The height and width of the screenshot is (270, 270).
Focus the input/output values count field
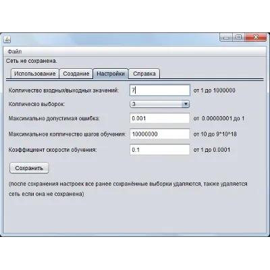point(160,90)
